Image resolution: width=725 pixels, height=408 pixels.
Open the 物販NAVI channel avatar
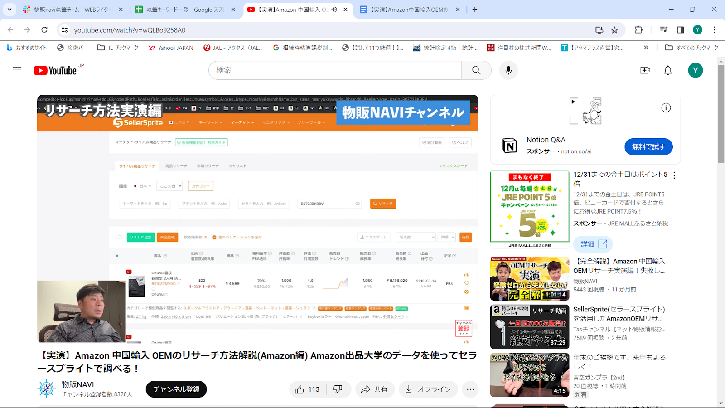46,389
